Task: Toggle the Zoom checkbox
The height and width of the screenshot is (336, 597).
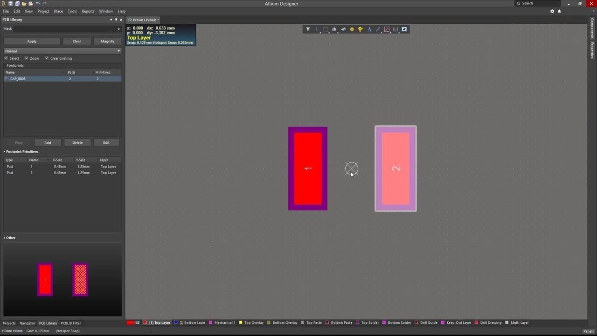Action: (x=27, y=58)
